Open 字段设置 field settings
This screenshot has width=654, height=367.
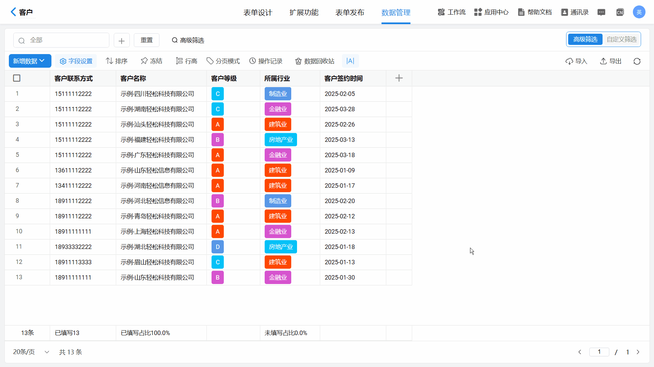click(x=76, y=61)
